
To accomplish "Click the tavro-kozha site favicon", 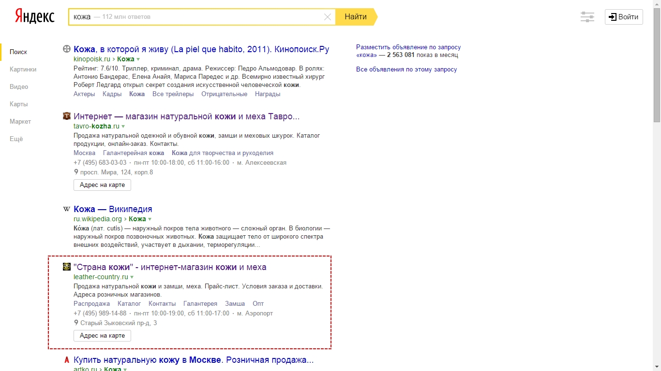I will [67, 116].
